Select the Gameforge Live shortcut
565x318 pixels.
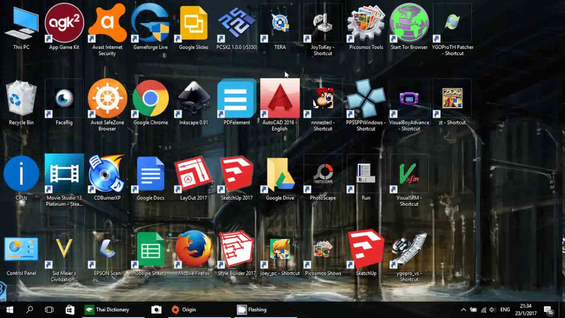(x=151, y=26)
